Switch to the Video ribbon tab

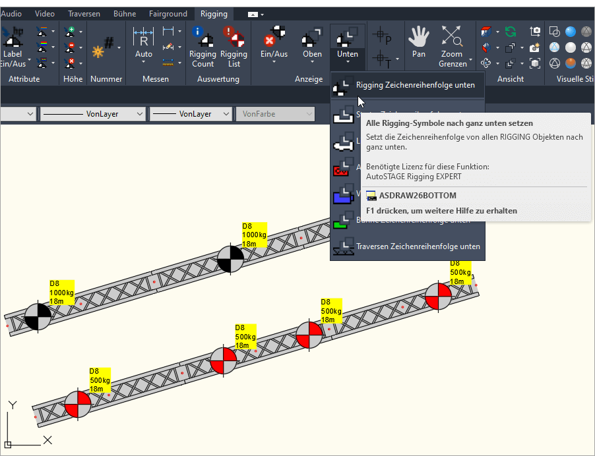(x=45, y=14)
